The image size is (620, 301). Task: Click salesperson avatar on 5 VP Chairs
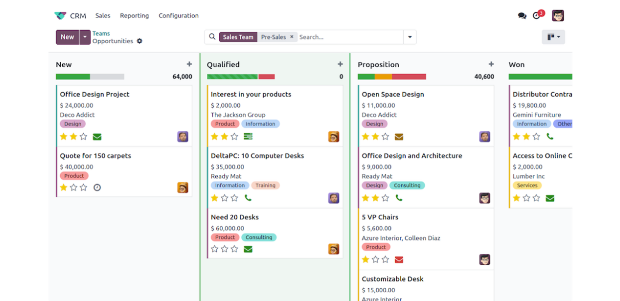pos(485,259)
